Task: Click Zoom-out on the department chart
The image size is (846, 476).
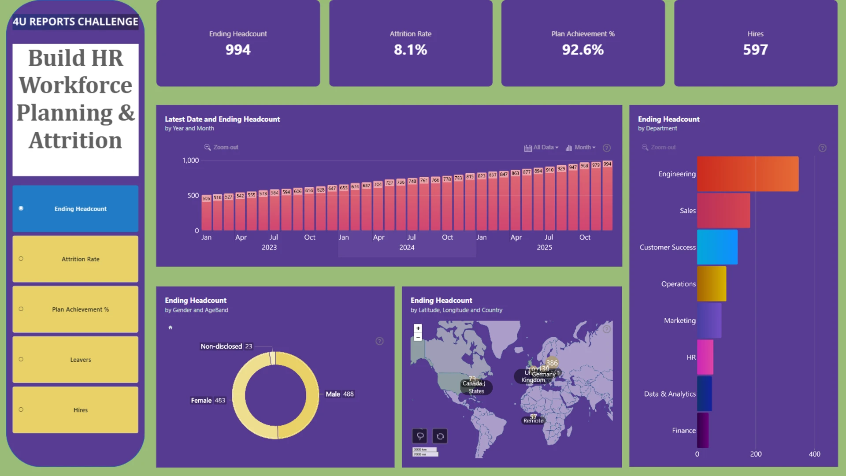Action: pos(659,147)
